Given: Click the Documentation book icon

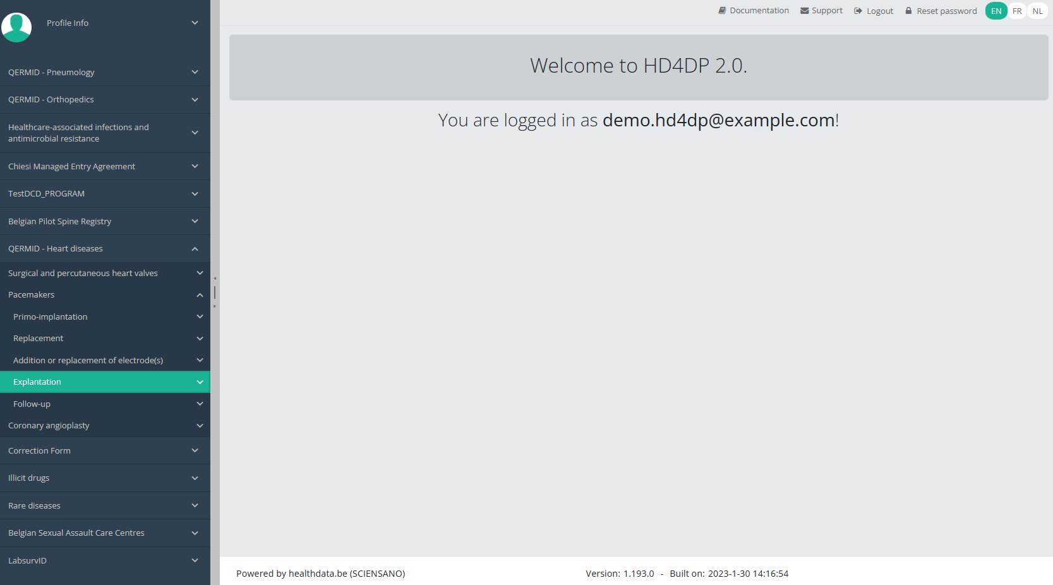Looking at the screenshot, I should point(722,11).
